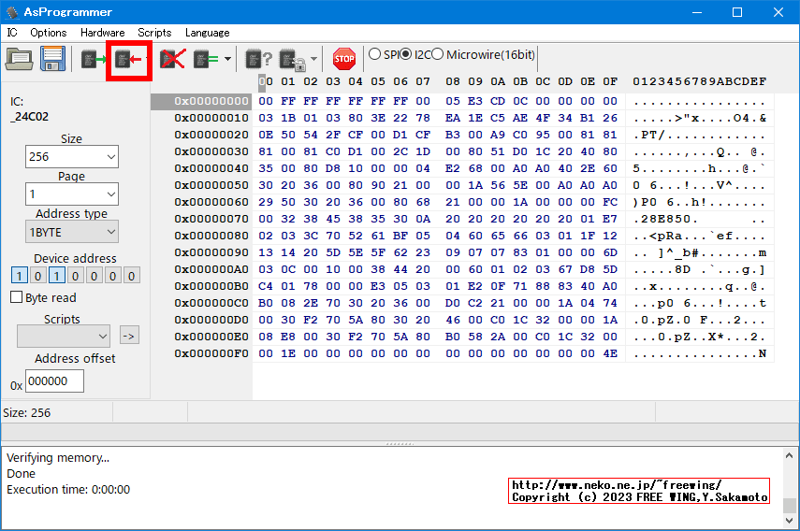This screenshot has height=531, width=800.
Task: Select the SPI radio button
Action: (x=375, y=54)
